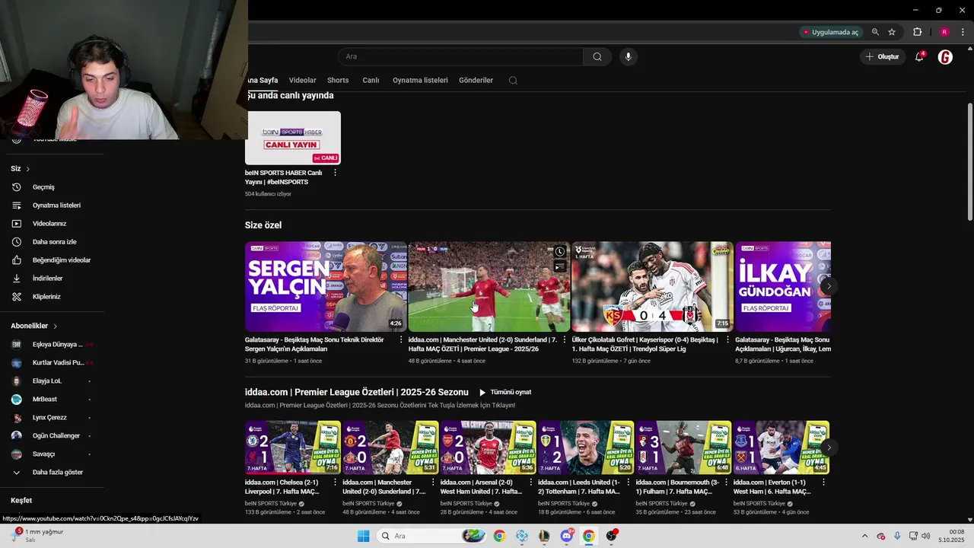Click Add to queue icon on Manchester United thumbnail
Viewport: 974px width, 548px height.
[x=560, y=266]
